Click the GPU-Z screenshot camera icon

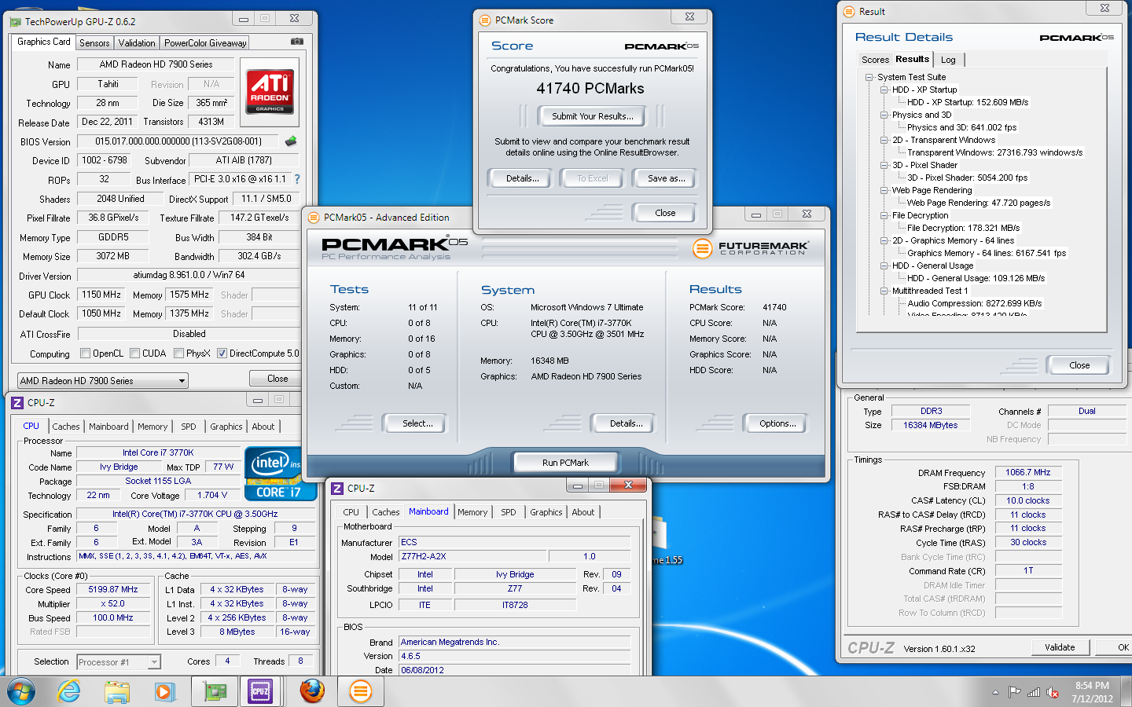click(x=296, y=42)
